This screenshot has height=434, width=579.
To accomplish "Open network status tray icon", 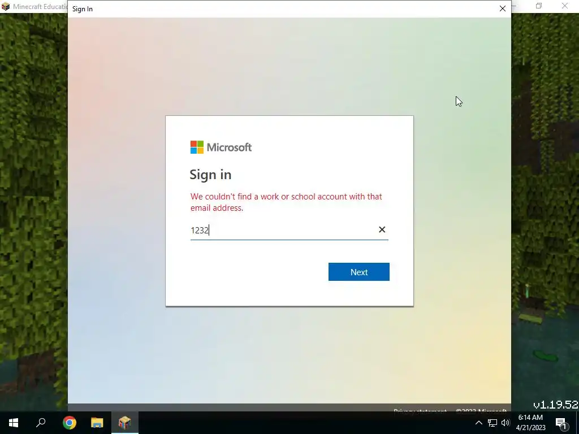I will coord(492,423).
